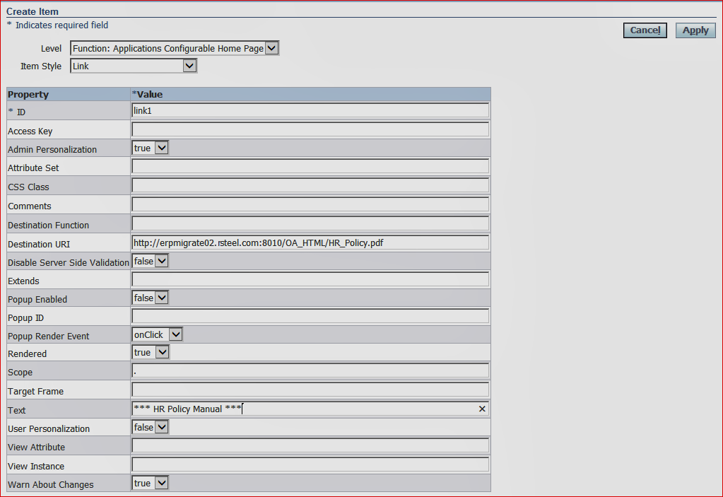The width and height of the screenshot is (723, 497).
Task: Open the Rendered dropdown
Action: [x=160, y=352]
